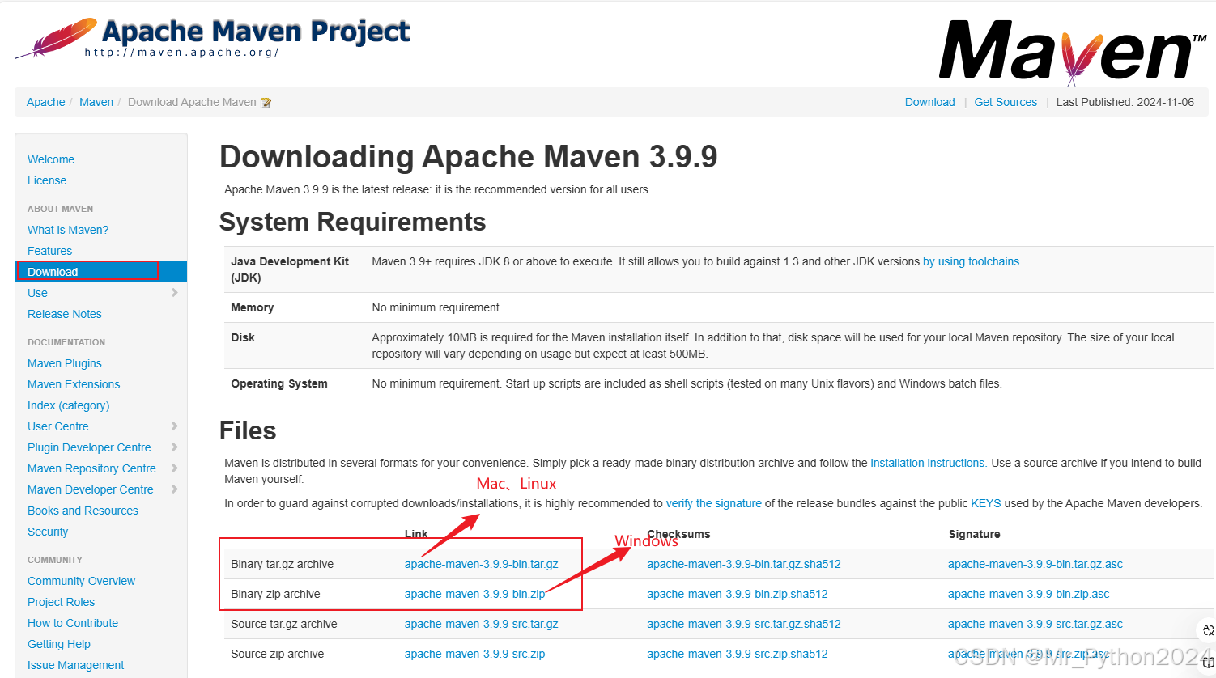Expand the Maven Developer Centre chevron
Viewport: 1216px width, 678px height.
[x=174, y=489]
